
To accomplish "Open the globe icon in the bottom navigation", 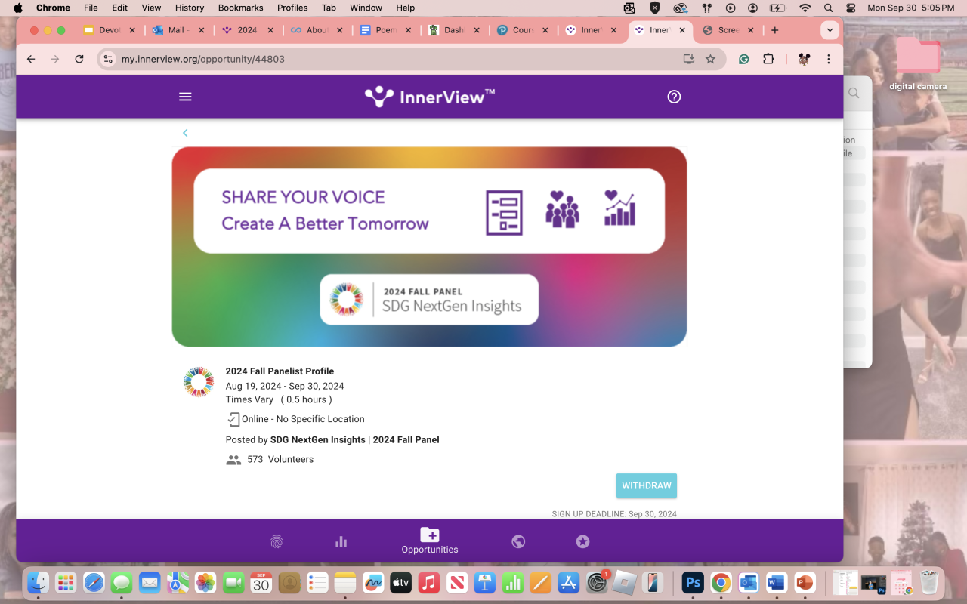I will pos(518,541).
